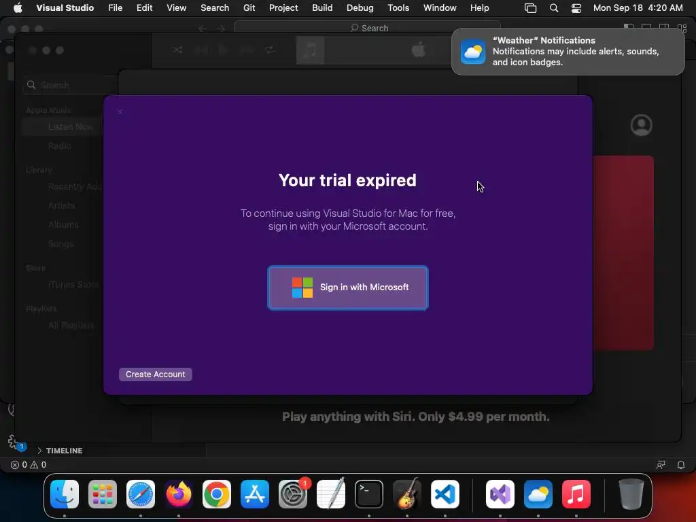The image size is (696, 522).
Task: Click the Stage Manager menu bar icon
Action: 530,8
